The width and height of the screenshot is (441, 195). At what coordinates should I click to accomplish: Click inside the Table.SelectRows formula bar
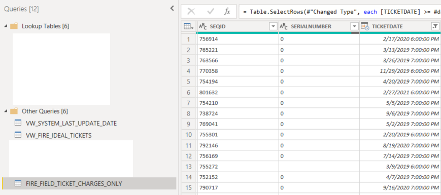pyautogui.click(x=340, y=12)
